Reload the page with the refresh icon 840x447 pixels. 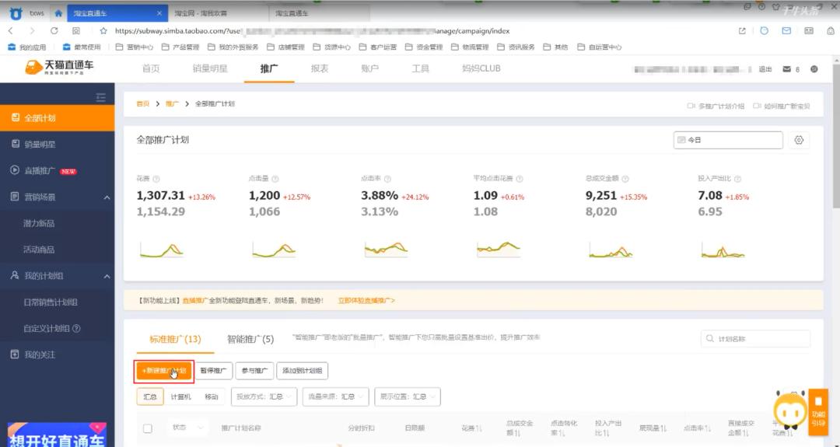tap(54, 31)
